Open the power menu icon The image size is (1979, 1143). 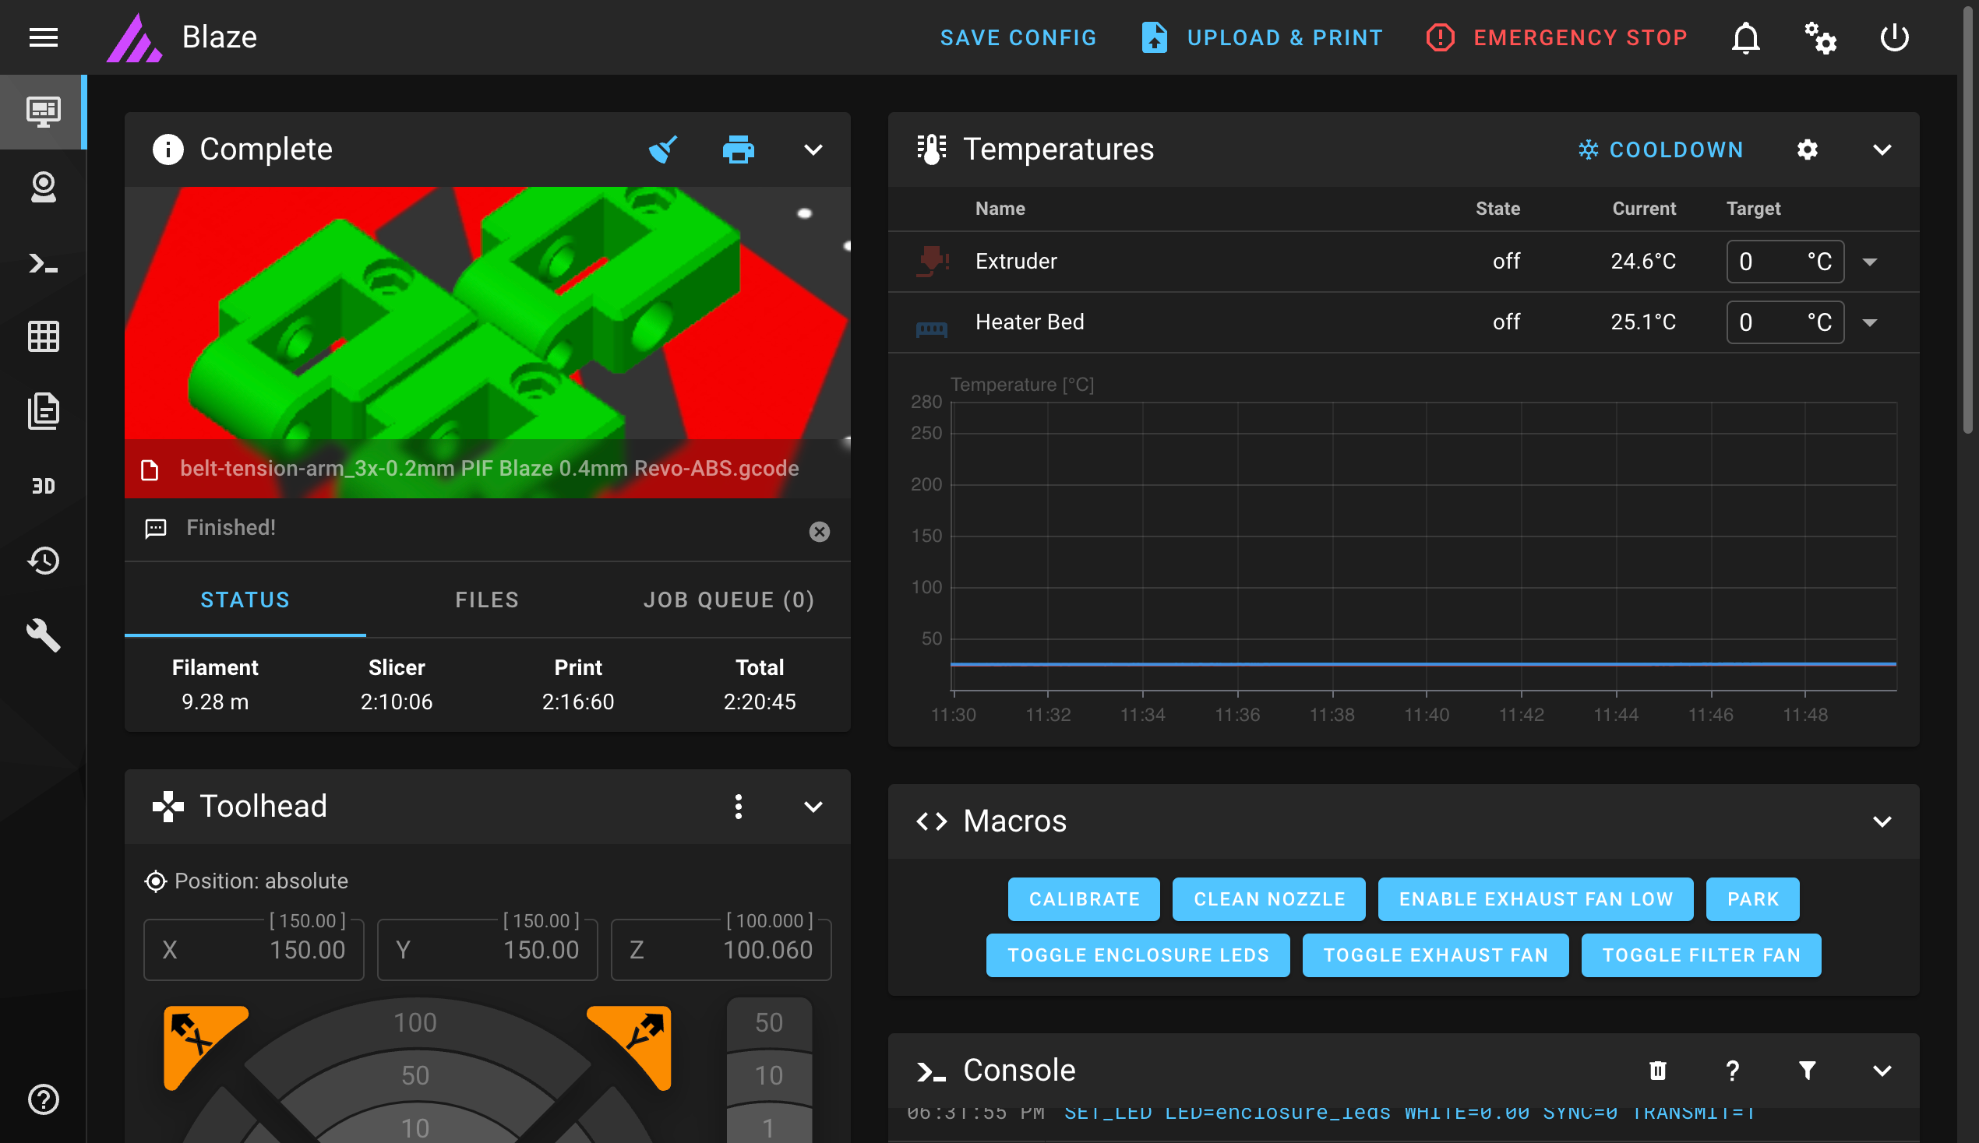(1895, 37)
